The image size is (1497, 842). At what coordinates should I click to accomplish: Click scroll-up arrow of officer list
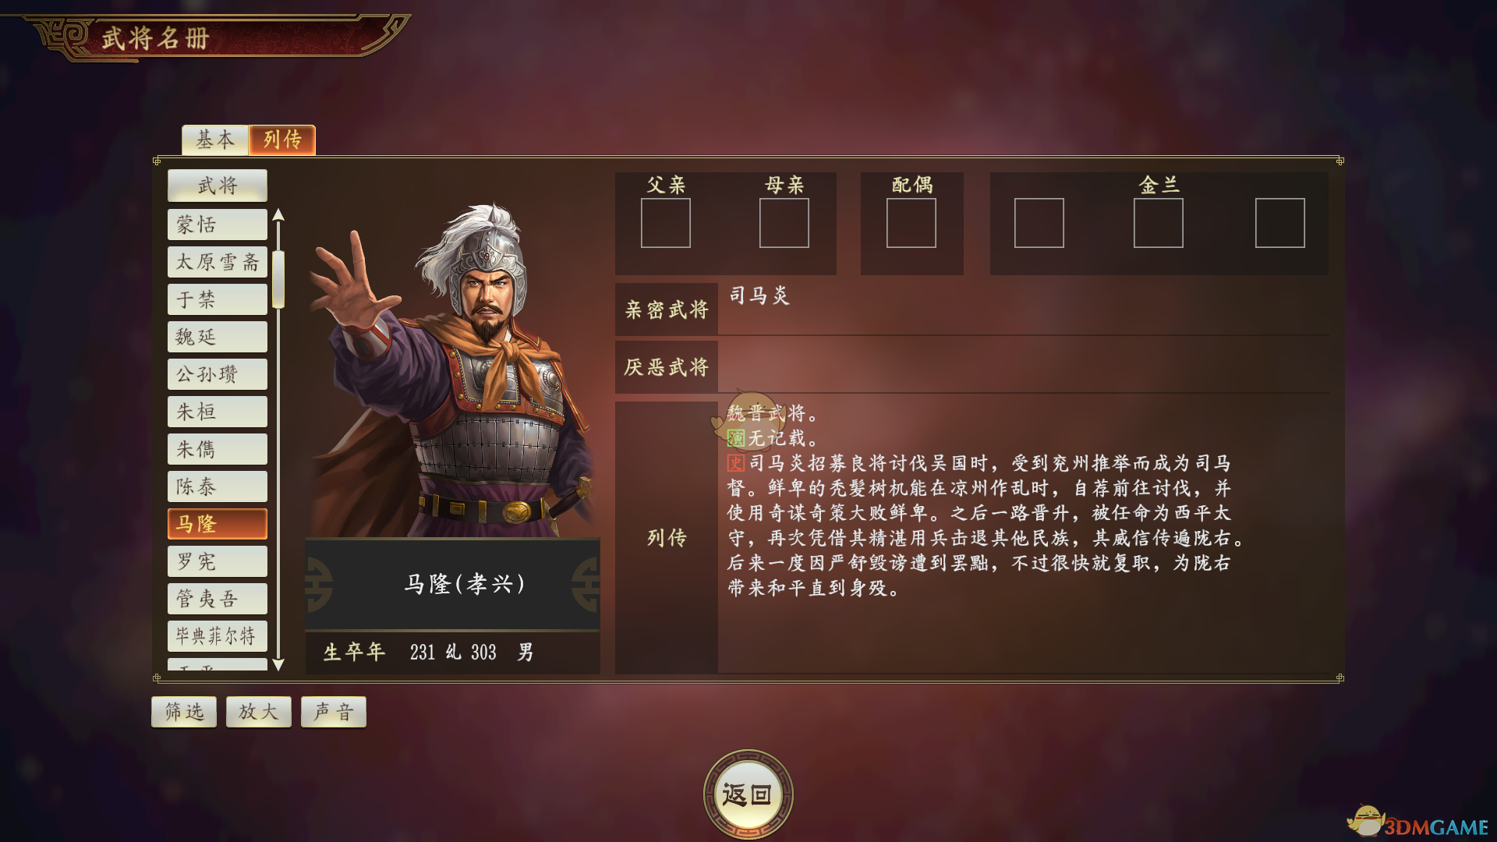tap(278, 215)
